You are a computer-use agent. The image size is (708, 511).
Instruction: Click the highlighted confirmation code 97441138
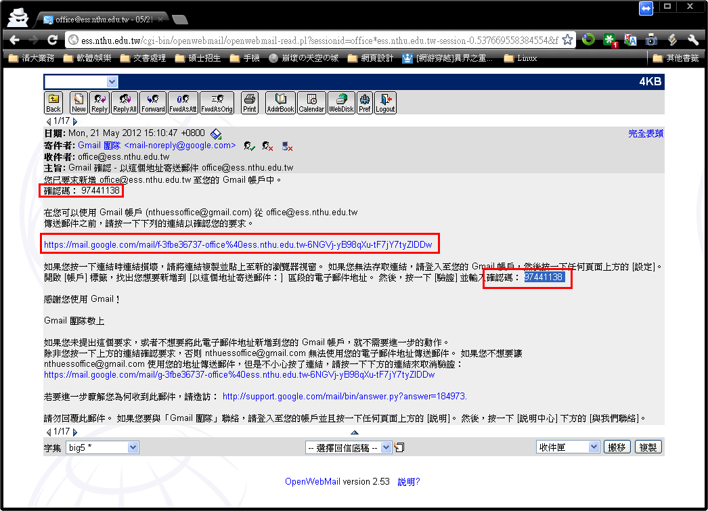(x=544, y=277)
